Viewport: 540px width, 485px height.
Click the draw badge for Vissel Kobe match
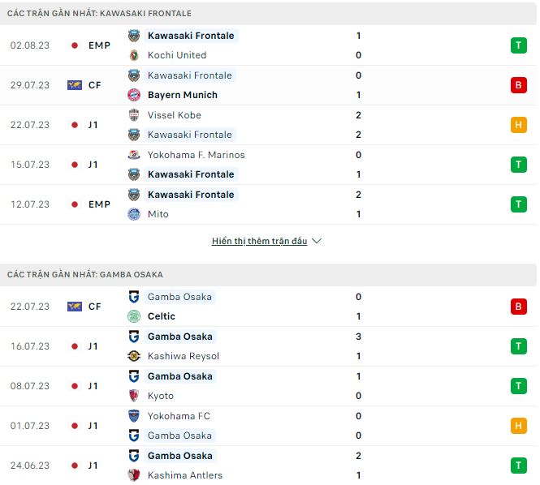[519, 125]
